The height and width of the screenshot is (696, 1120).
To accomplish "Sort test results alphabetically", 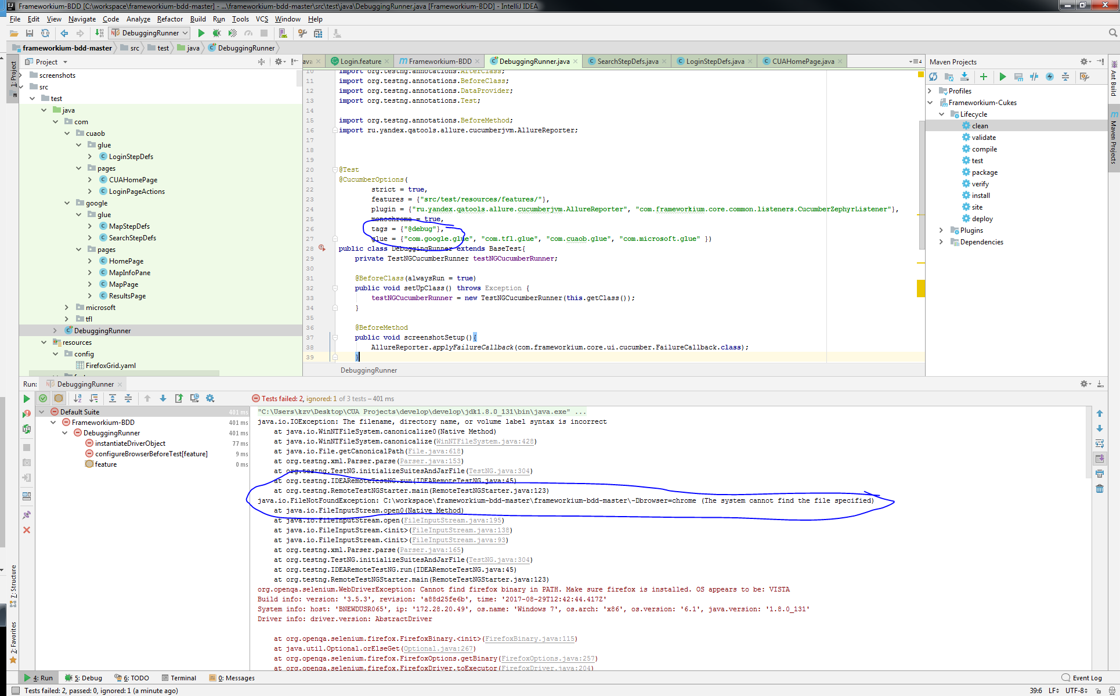I will tap(78, 398).
